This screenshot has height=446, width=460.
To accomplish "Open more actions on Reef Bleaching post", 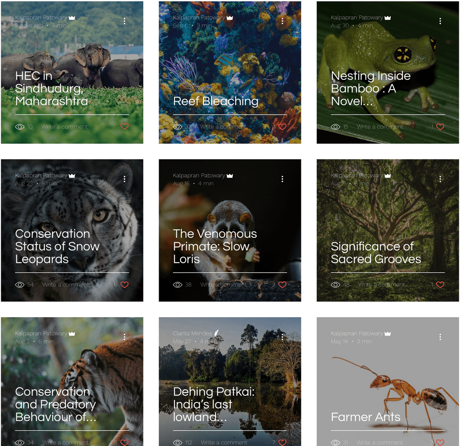I will pos(283,21).
